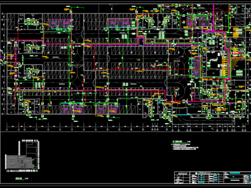The height and width of the screenshot is (188, 251).
Task: Select the cyan horizontal bar on the lower-right ramp
Action: (x=182, y=115)
